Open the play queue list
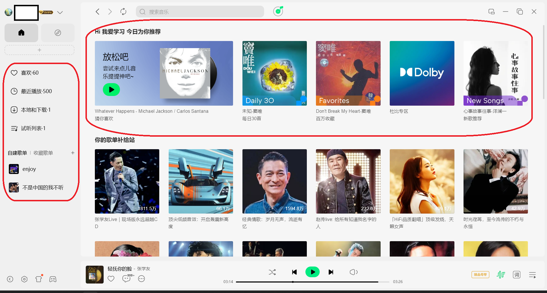The image size is (547, 293). point(532,275)
